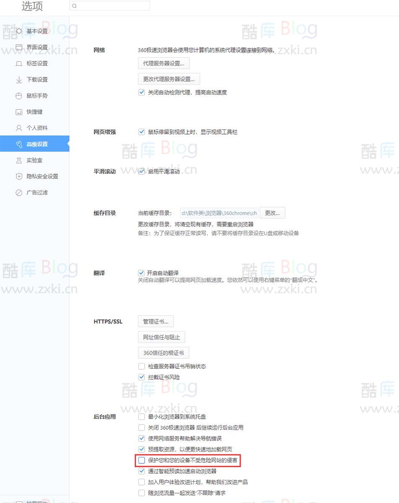This screenshot has width=399, height=503.
Task: Open 管理证书 dialog
Action: (156, 321)
